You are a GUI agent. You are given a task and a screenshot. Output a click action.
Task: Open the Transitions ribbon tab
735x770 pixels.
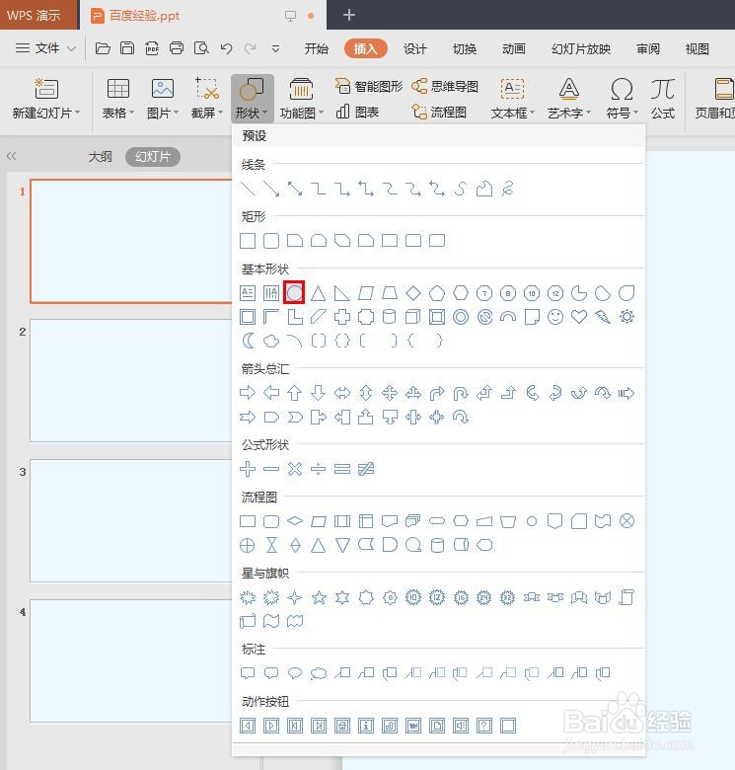[x=465, y=48]
